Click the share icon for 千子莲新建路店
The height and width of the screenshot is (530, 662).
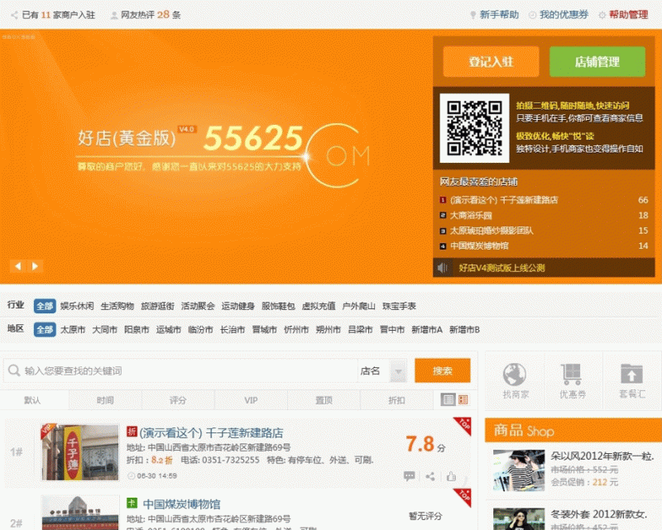tap(430, 476)
